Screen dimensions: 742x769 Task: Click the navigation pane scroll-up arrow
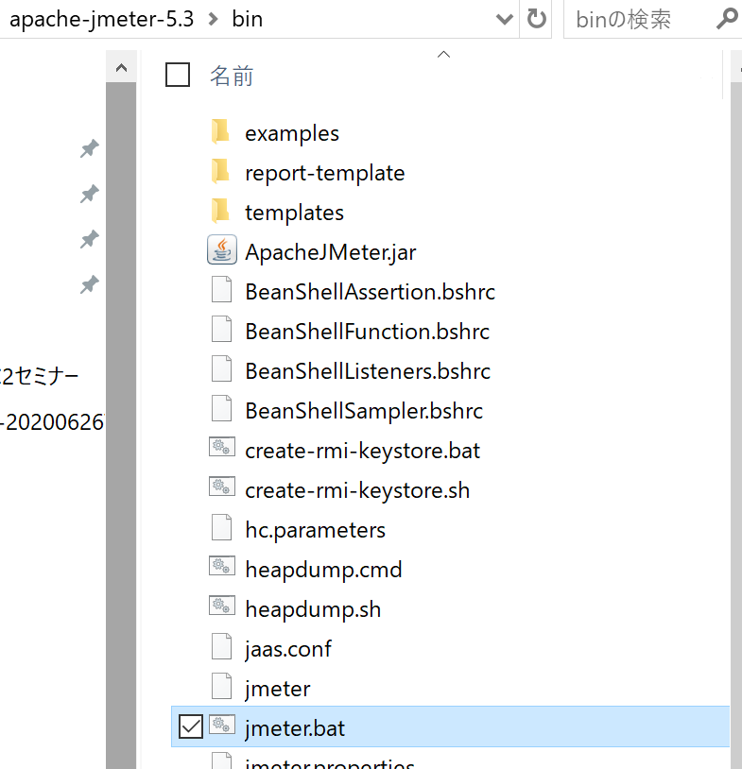pyautogui.click(x=121, y=68)
